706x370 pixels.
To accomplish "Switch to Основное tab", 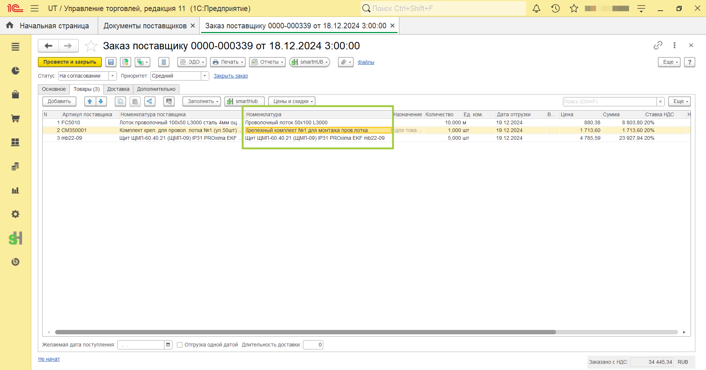I will [54, 89].
